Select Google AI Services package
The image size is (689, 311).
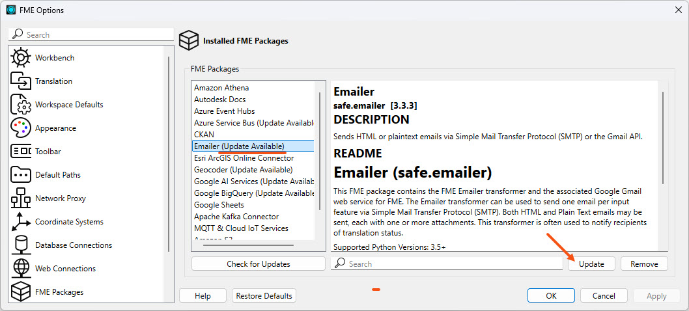point(253,182)
